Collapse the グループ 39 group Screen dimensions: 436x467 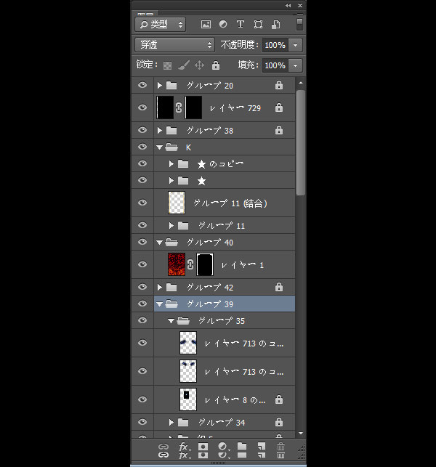point(159,304)
